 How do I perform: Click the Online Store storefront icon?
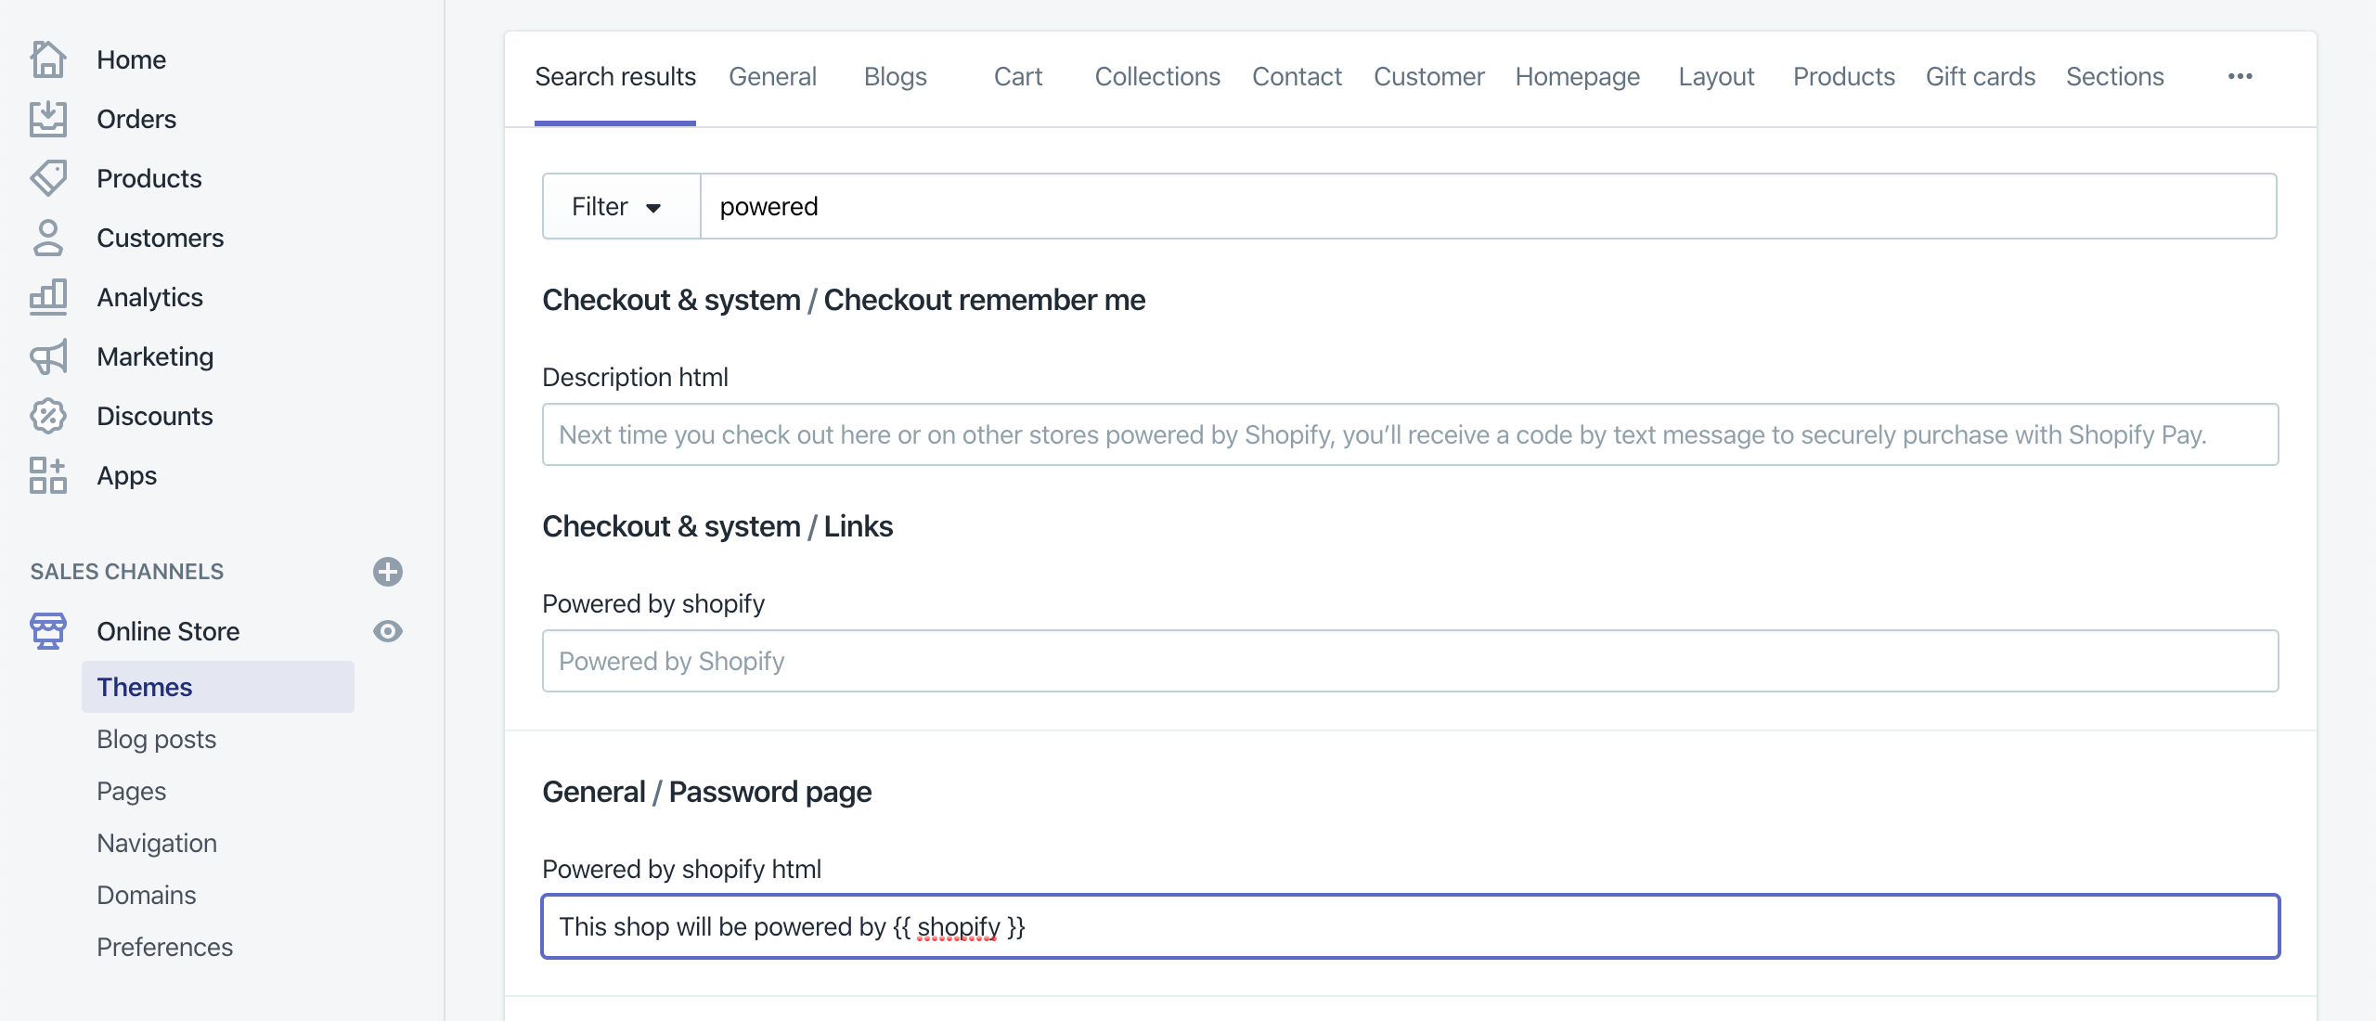click(x=47, y=631)
